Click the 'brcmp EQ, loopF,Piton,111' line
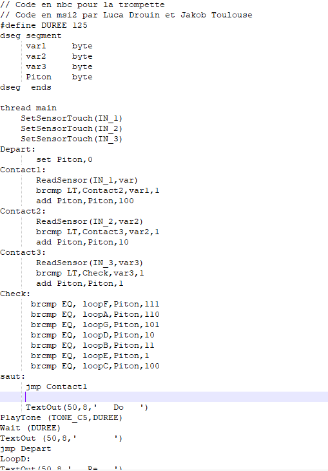328x471 pixels. click(95, 305)
